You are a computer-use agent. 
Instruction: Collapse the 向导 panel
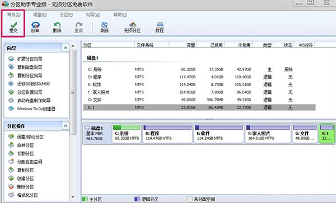tap(66, 48)
